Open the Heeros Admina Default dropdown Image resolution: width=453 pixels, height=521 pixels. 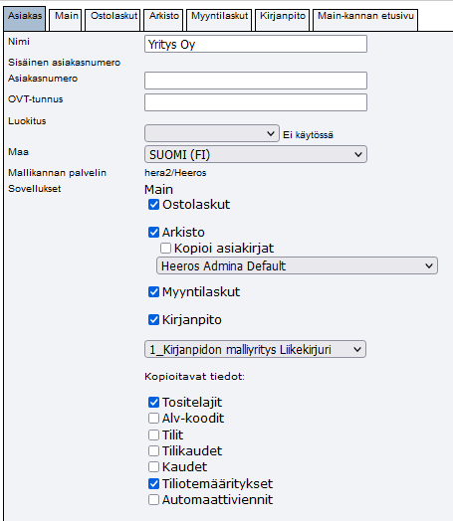pos(297,265)
